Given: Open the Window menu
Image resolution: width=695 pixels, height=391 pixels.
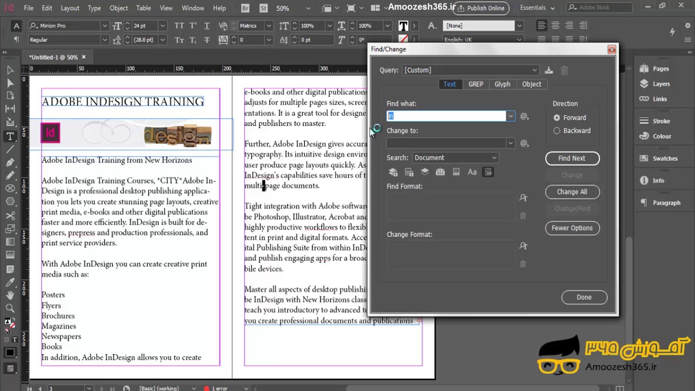Looking at the screenshot, I should [193, 8].
